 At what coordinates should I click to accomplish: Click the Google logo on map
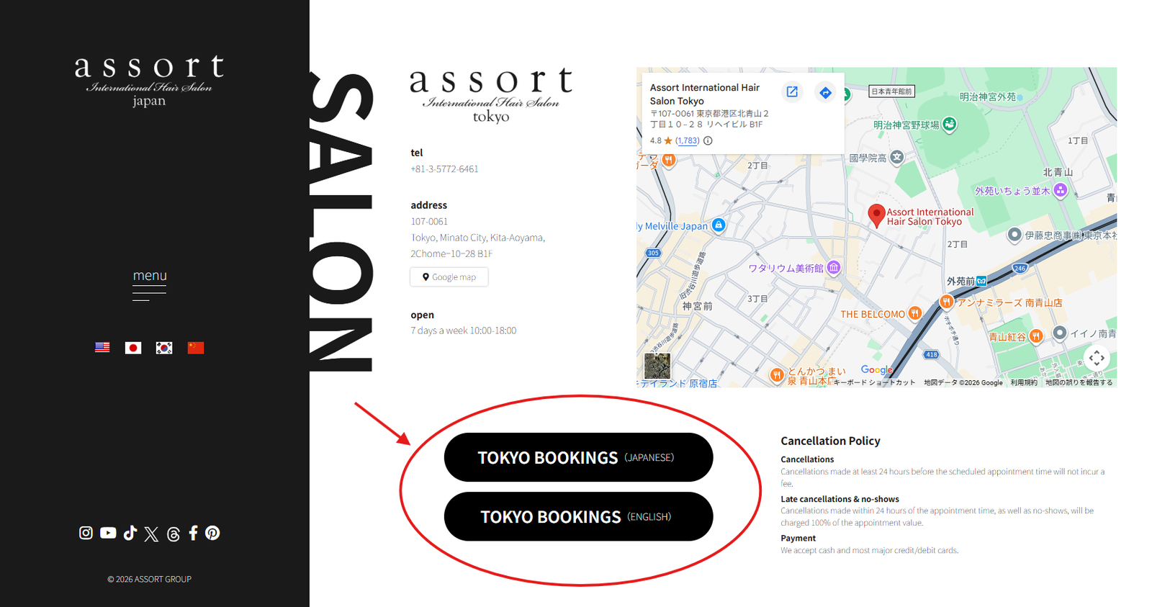pyautogui.click(x=877, y=369)
